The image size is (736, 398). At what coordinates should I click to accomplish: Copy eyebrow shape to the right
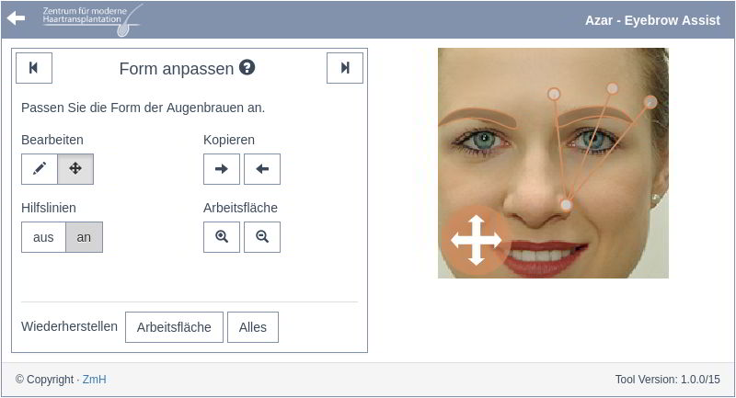(x=222, y=169)
